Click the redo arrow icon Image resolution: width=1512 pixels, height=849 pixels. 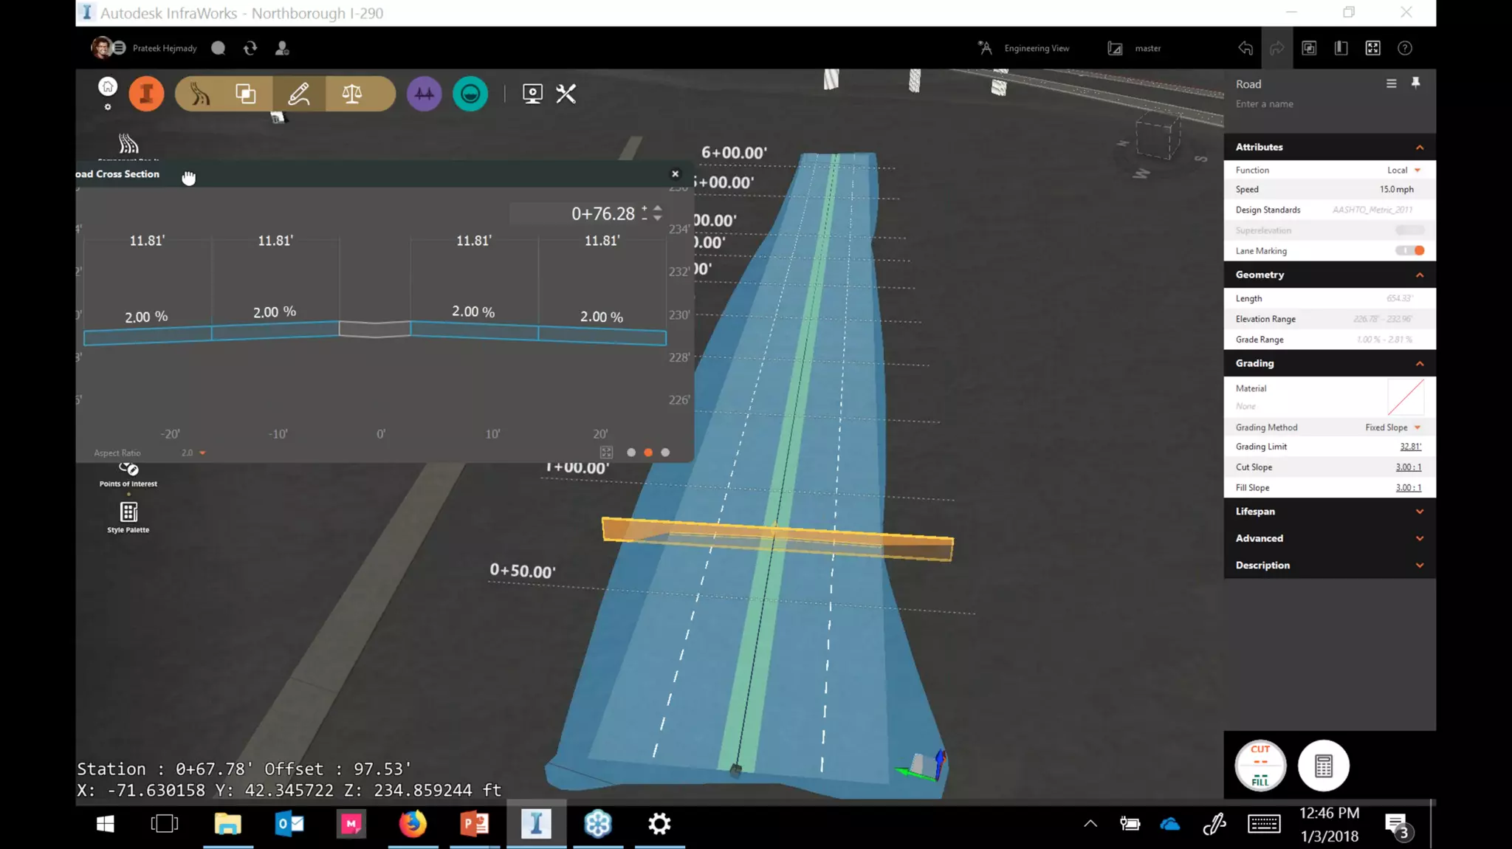tap(1277, 48)
